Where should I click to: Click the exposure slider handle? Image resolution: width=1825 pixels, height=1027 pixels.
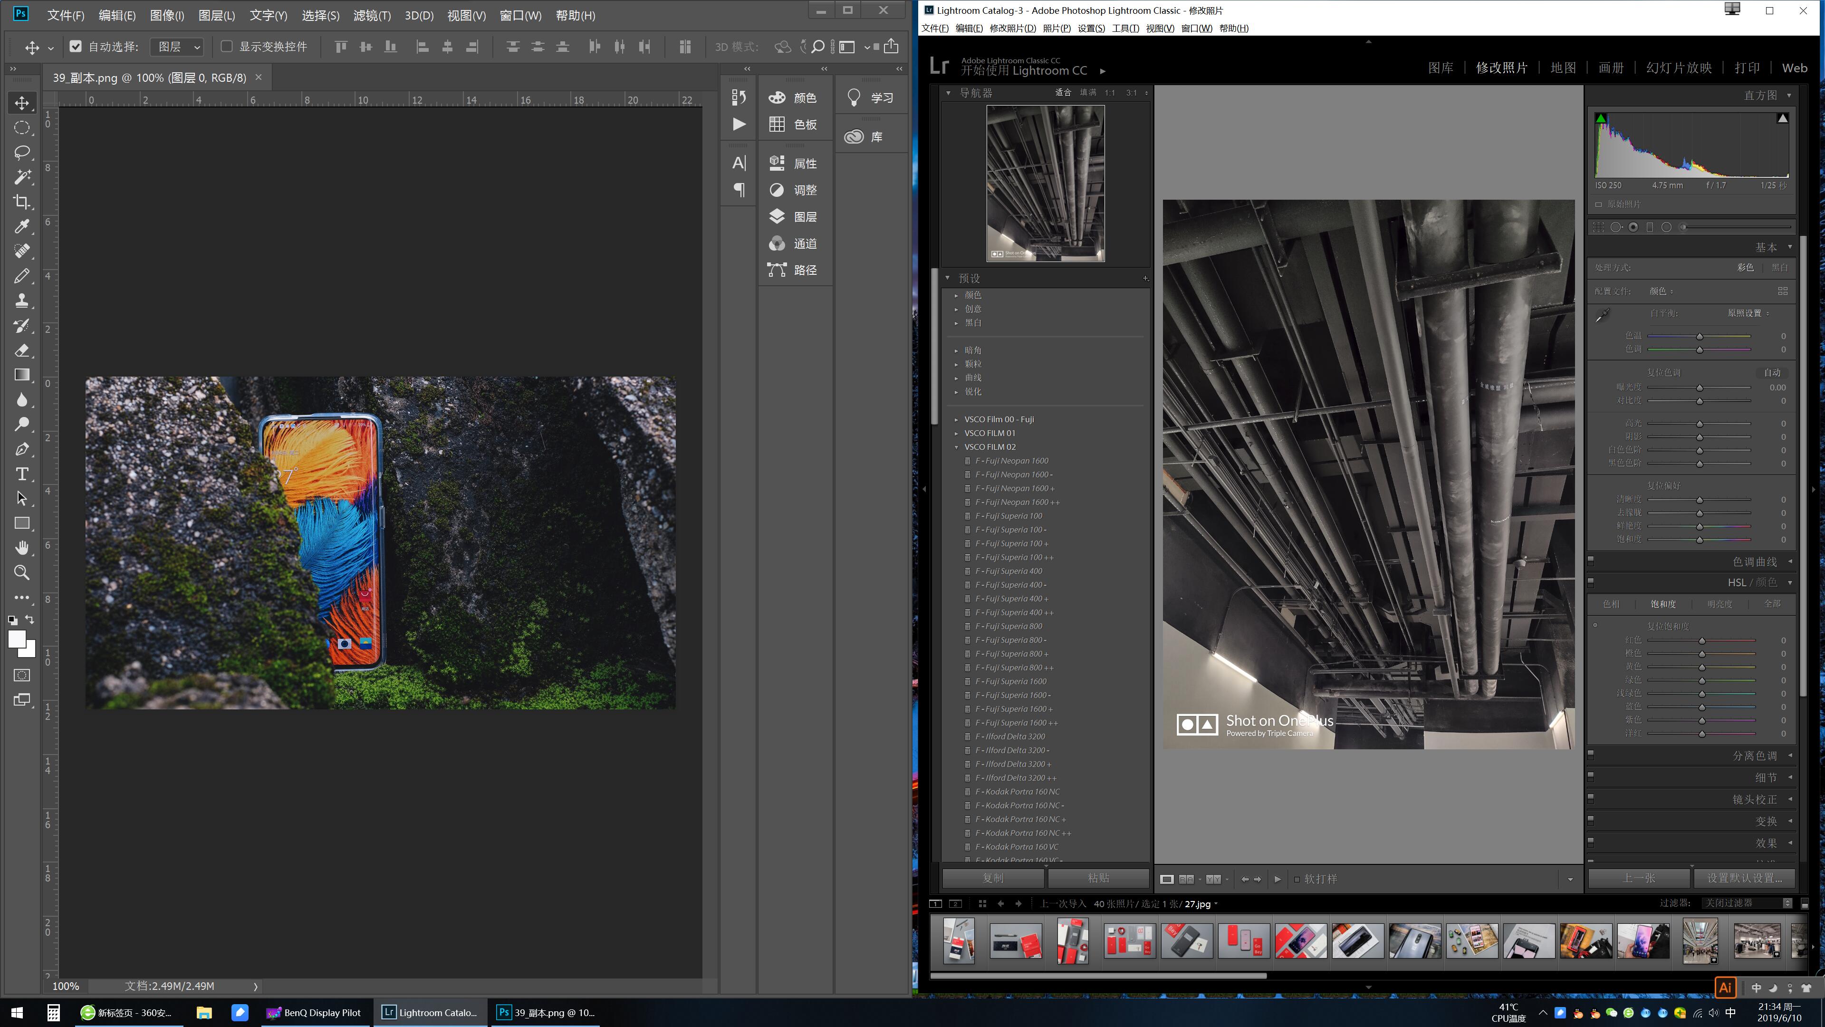[x=1700, y=388]
